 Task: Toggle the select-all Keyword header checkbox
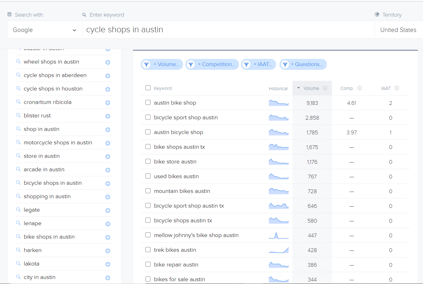[x=148, y=88]
